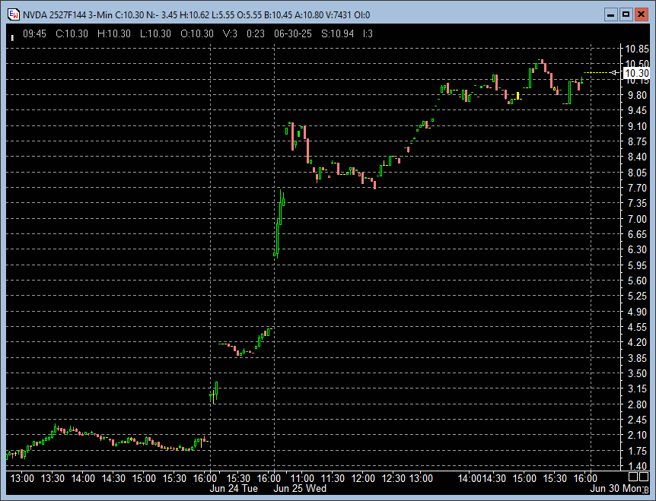Click the 8.75 price axis label
The image size is (656, 501).
(x=637, y=141)
